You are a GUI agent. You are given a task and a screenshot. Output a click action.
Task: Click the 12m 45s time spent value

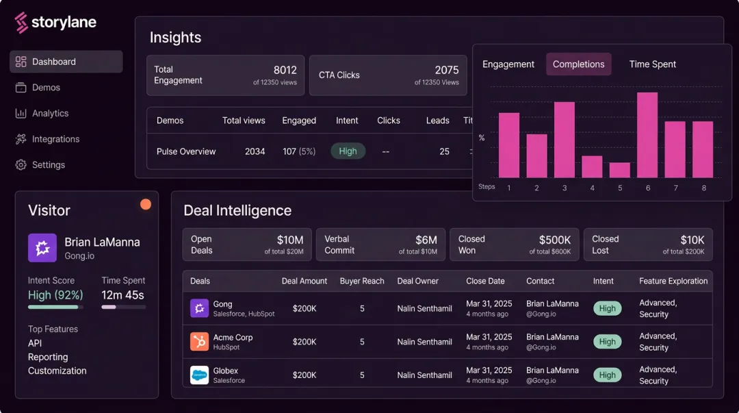click(x=122, y=295)
